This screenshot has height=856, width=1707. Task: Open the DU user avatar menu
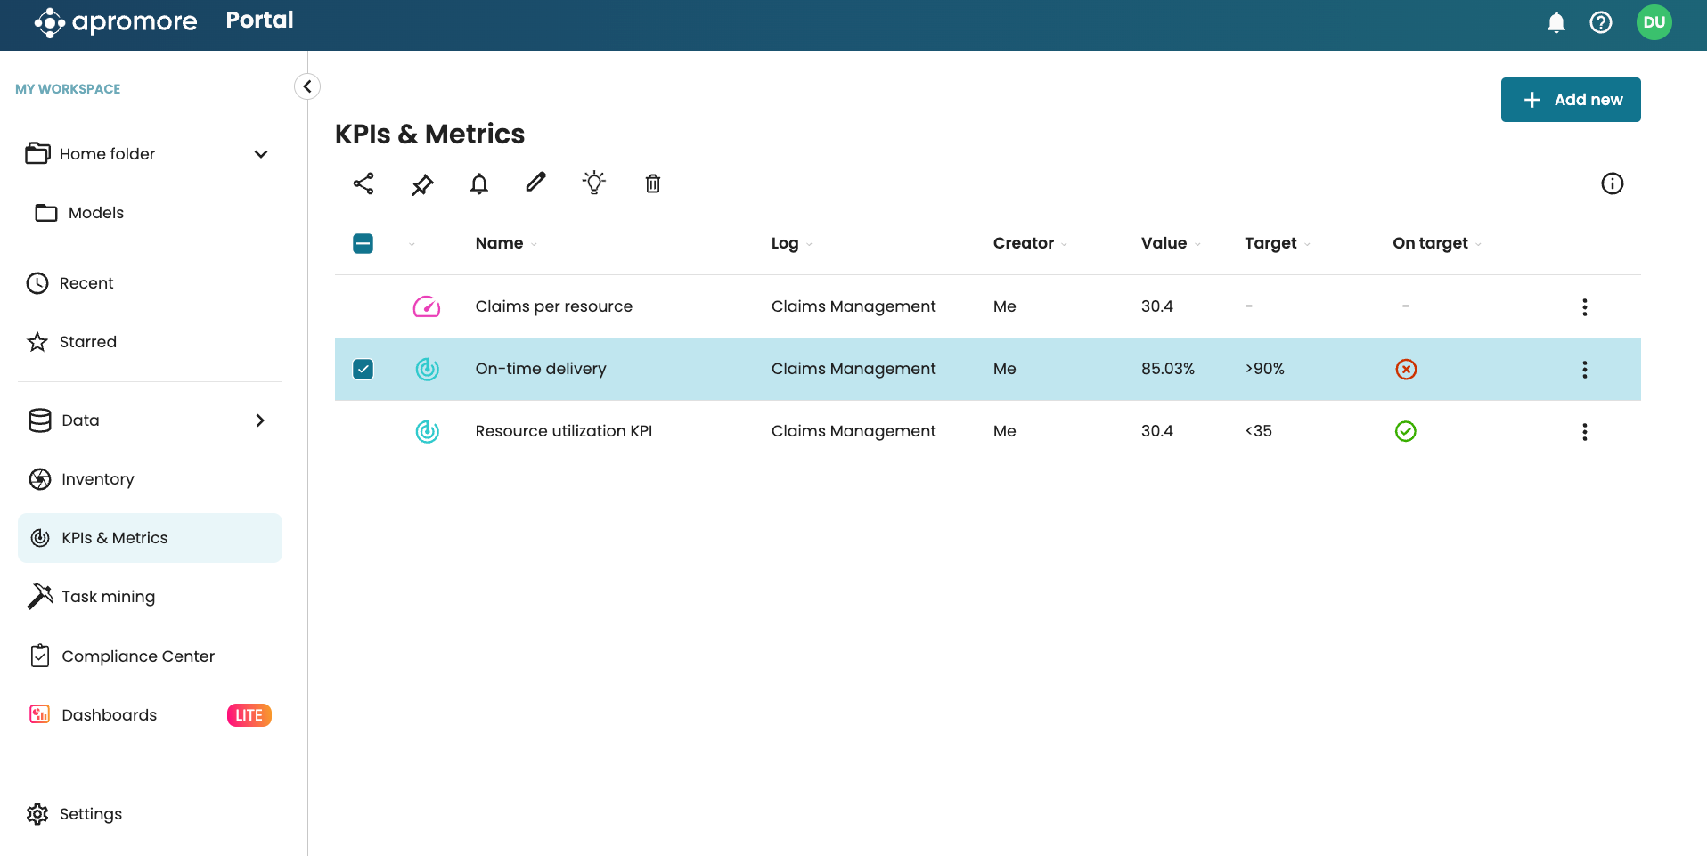click(x=1654, y=22)
